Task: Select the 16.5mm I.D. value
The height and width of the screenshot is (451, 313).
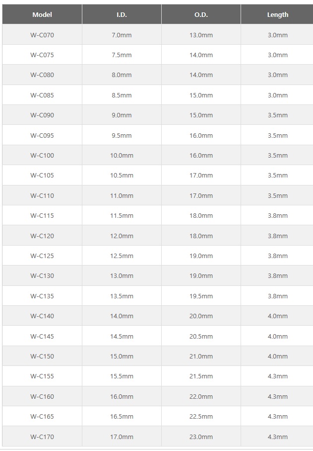Action: pyautogui.click(x=122, y=416)
